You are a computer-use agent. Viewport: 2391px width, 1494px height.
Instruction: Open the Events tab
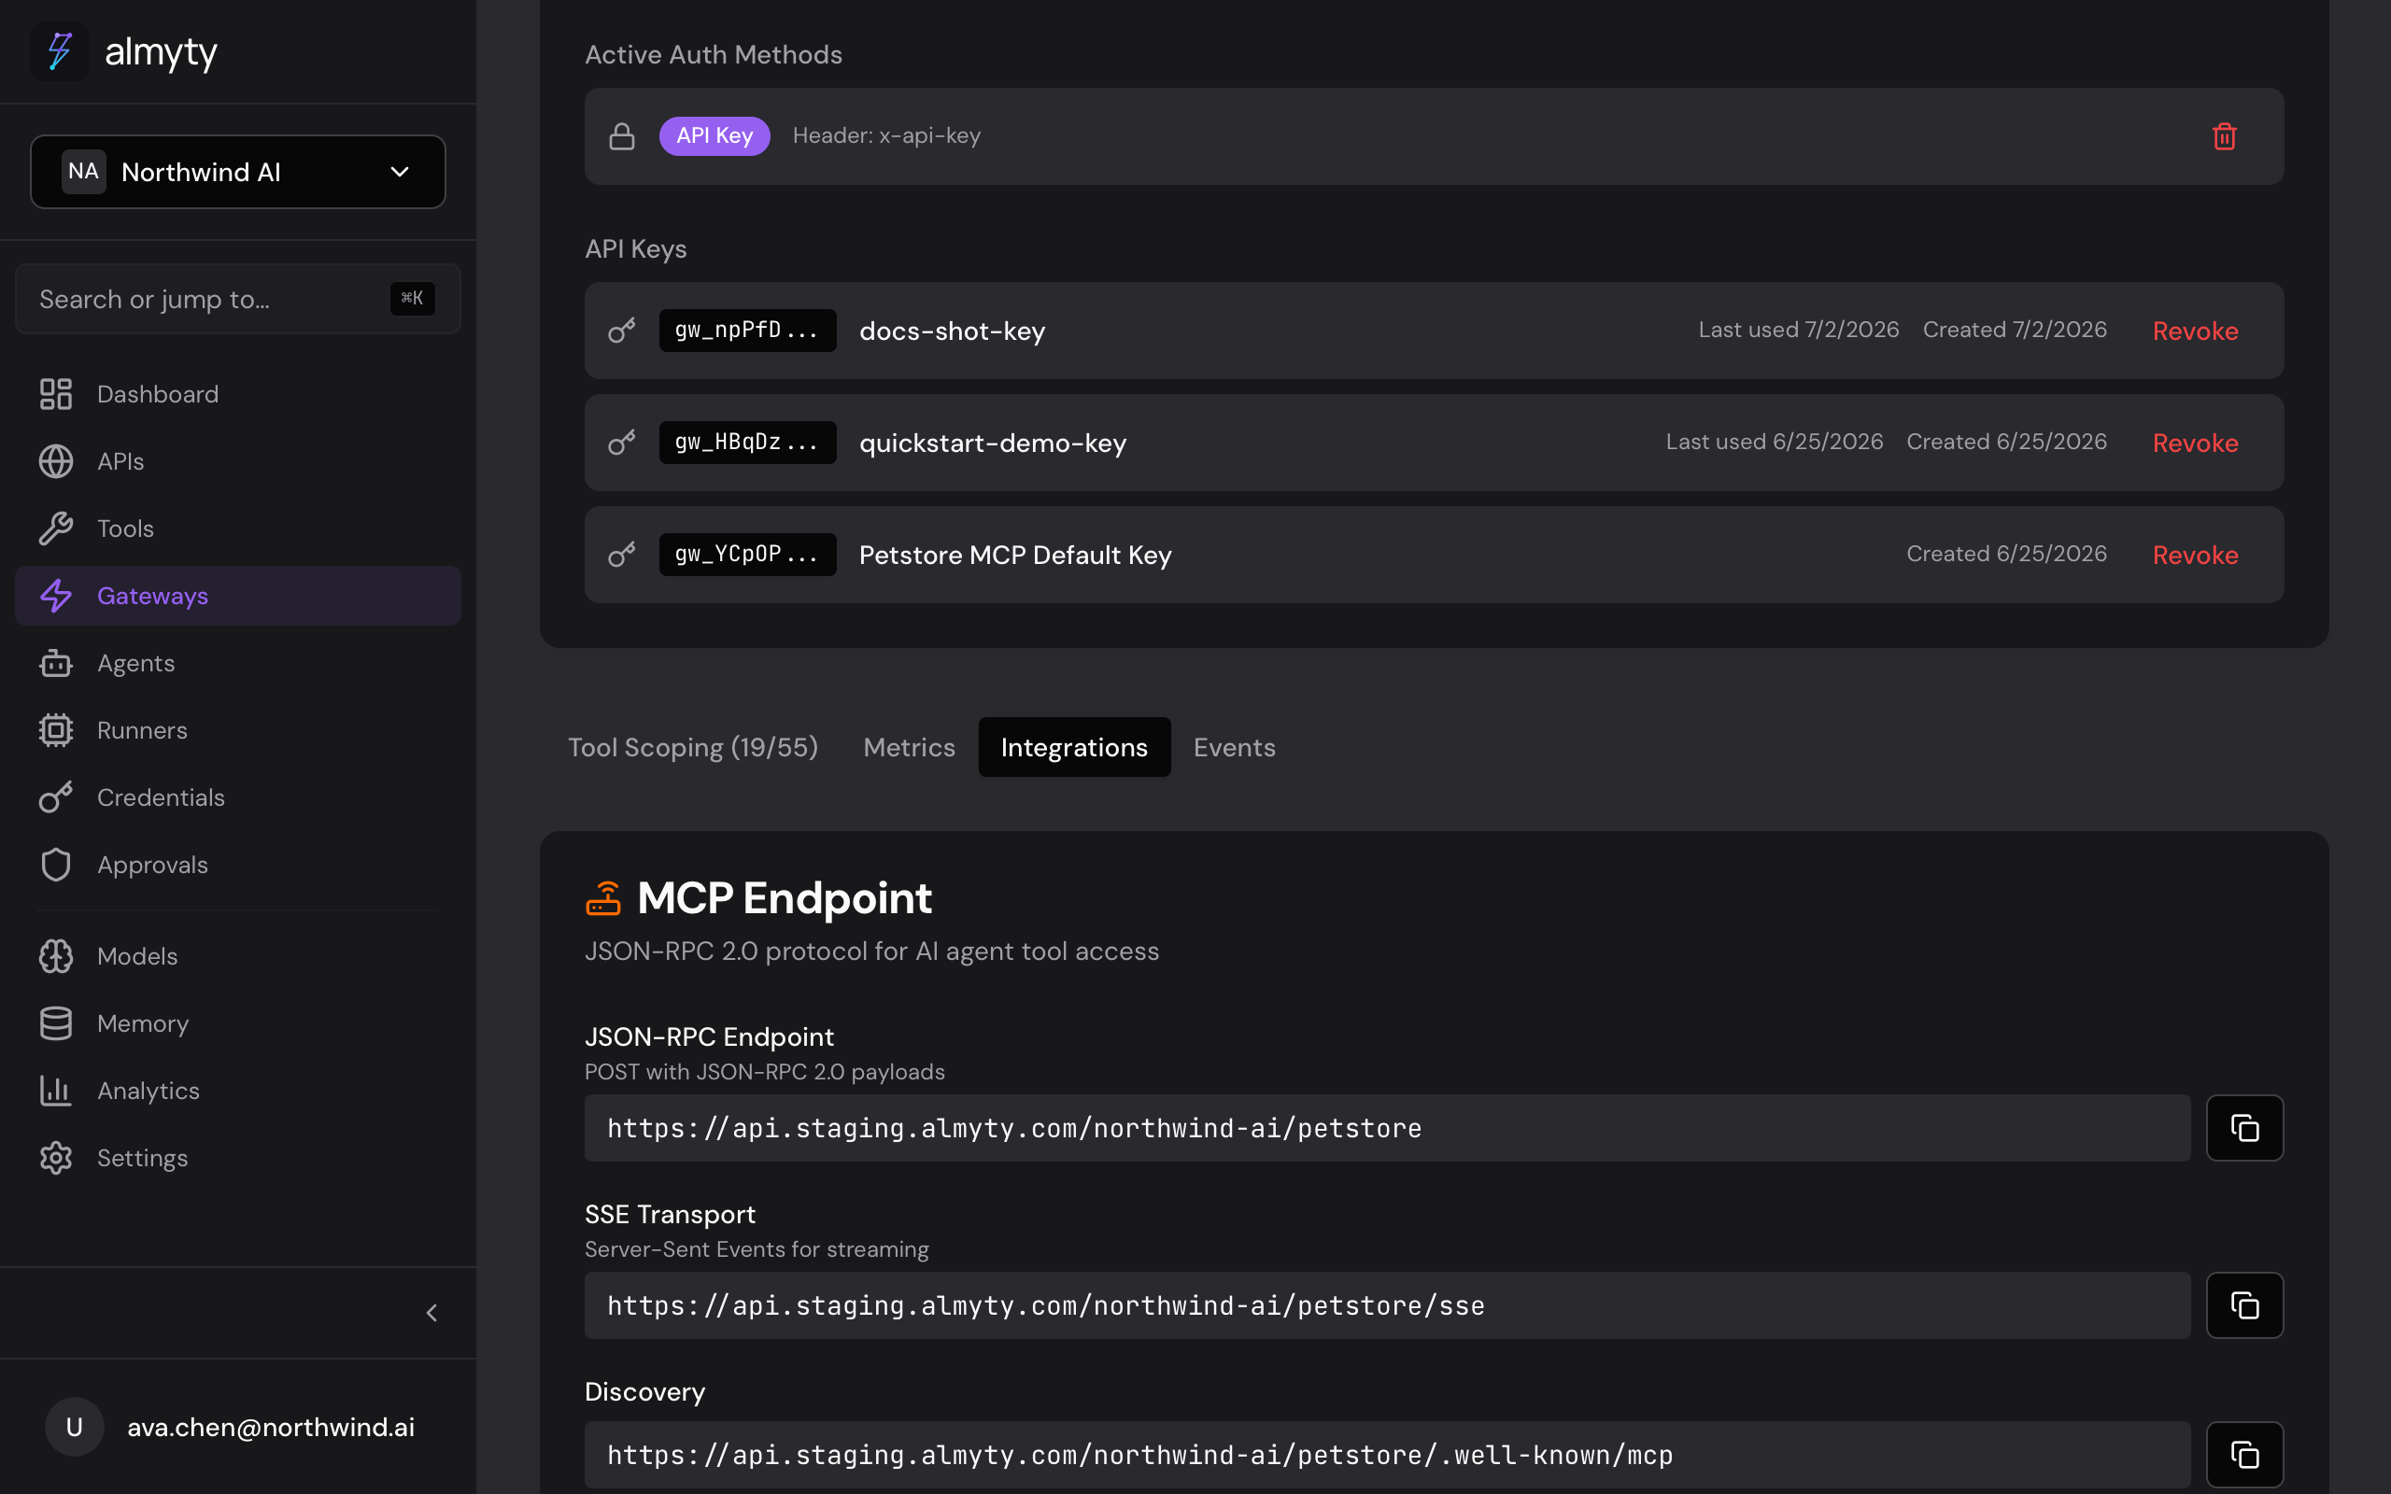1234,747
